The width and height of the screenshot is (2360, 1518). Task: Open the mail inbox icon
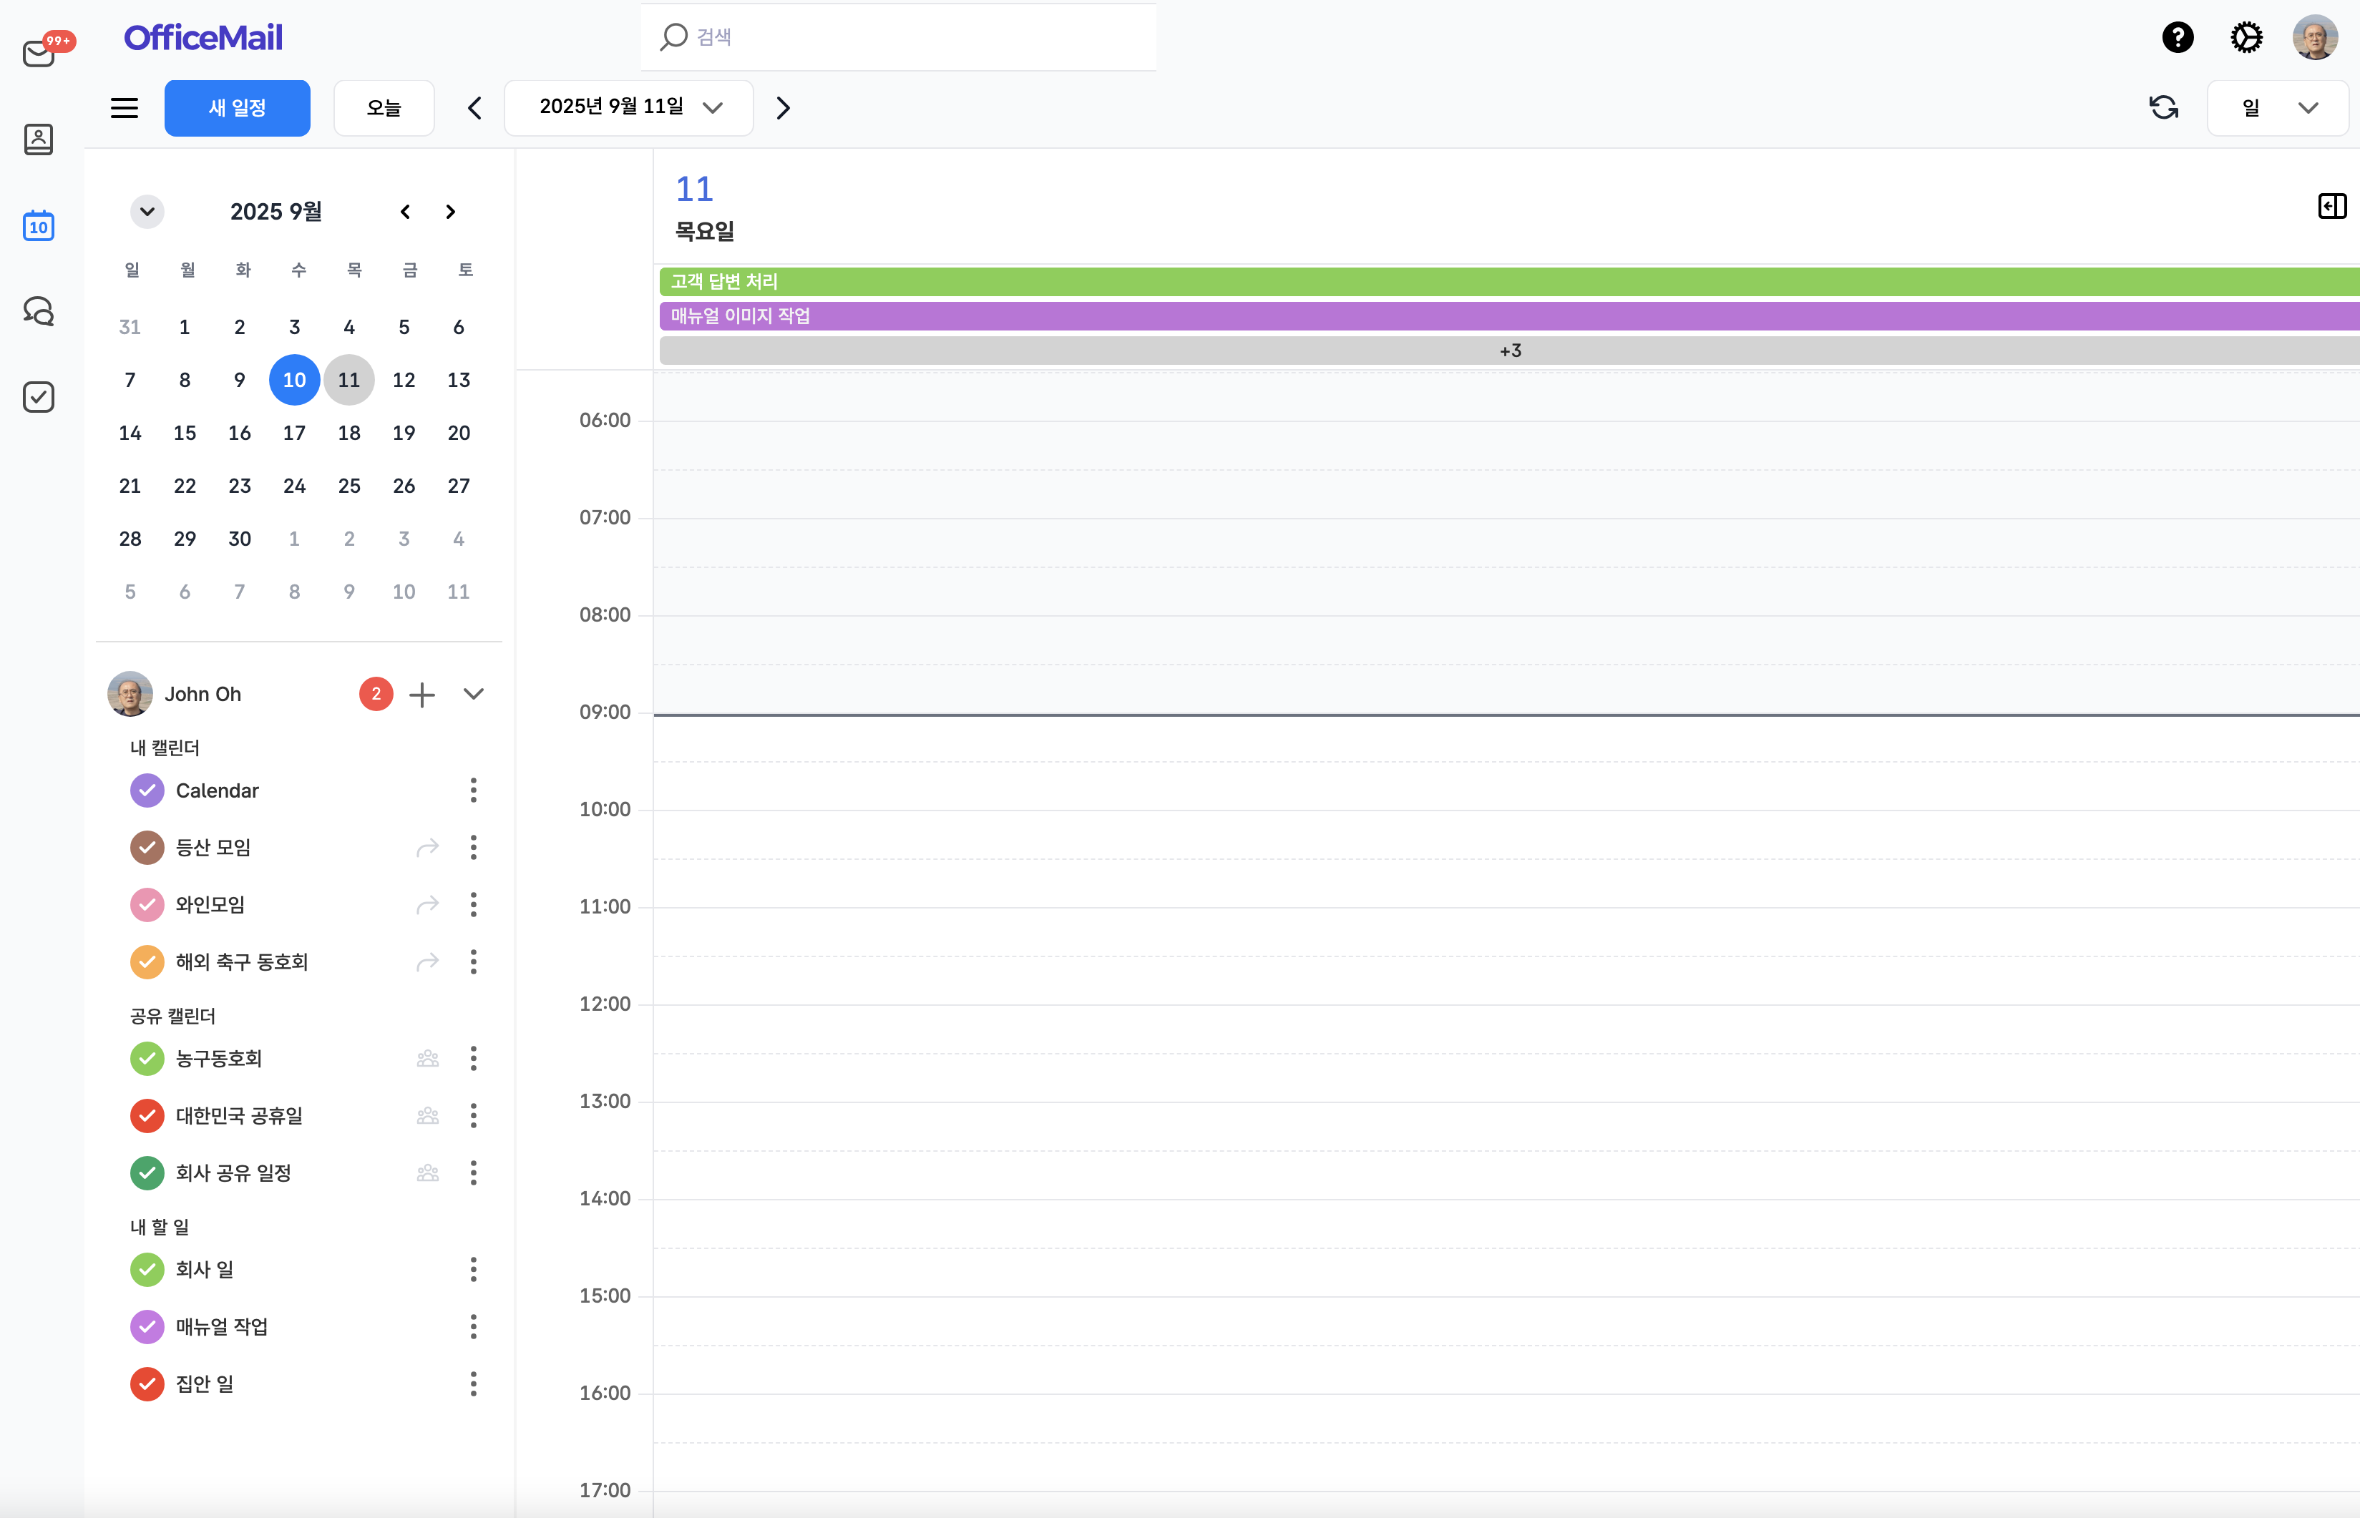[39, 52]
